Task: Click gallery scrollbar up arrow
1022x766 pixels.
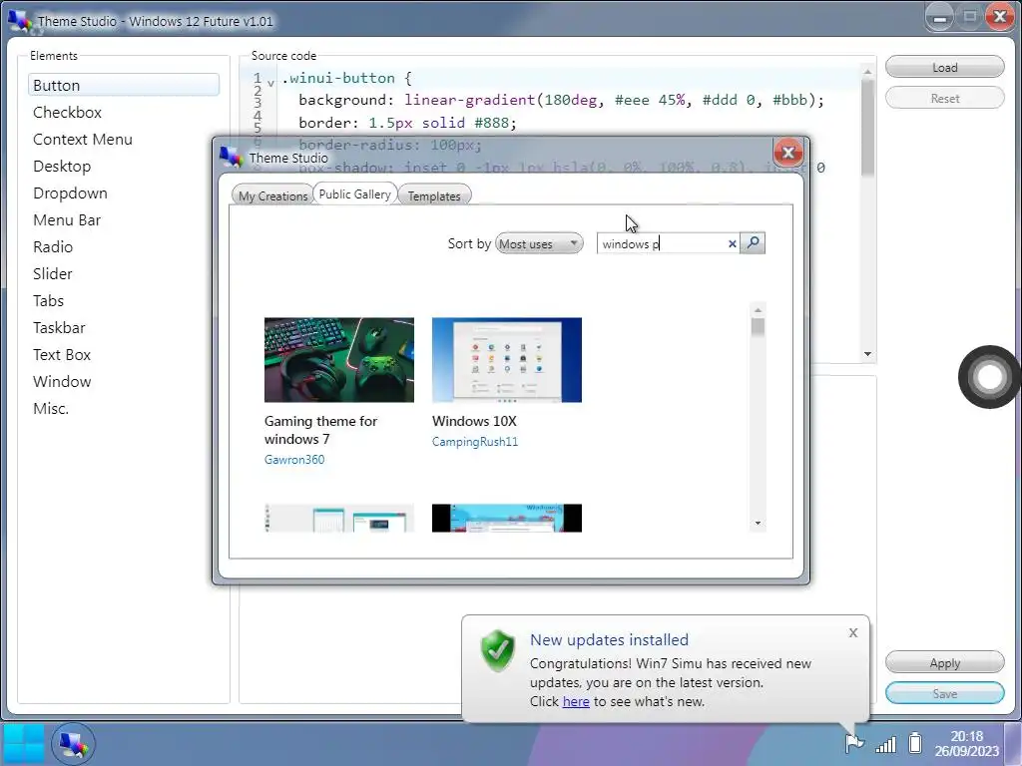Action: [758, 310]
